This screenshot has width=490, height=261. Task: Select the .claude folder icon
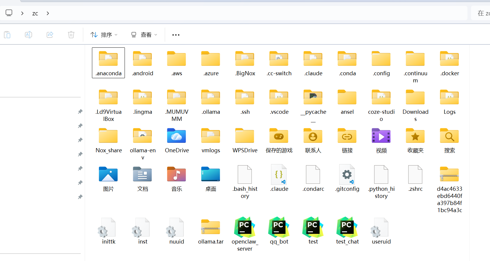tap(313, 58)
